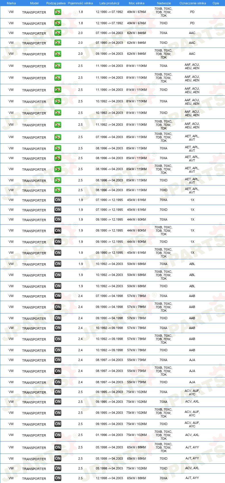Click AAF, ACU, AEU, AEN in 11.1992 row

pyautogui.click(x=192, y=125)
